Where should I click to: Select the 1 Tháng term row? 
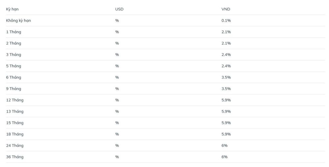[165, 32]
